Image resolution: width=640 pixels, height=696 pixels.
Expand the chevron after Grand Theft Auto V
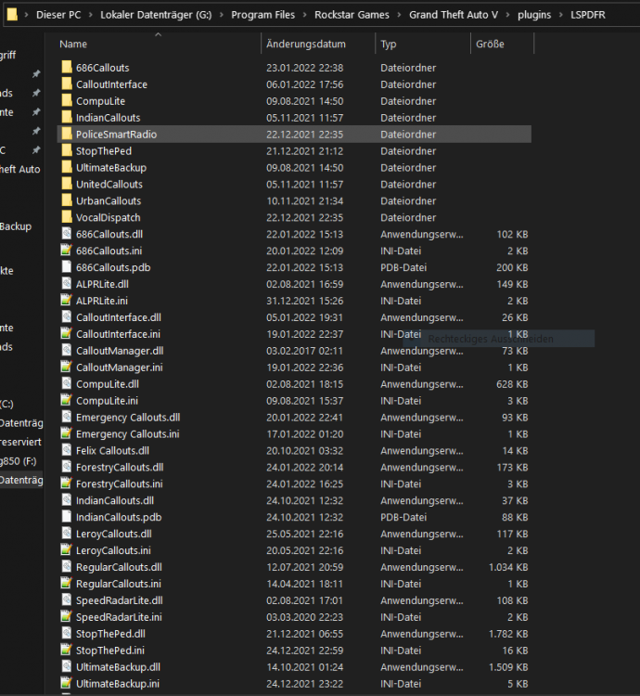tap(508, 15)
